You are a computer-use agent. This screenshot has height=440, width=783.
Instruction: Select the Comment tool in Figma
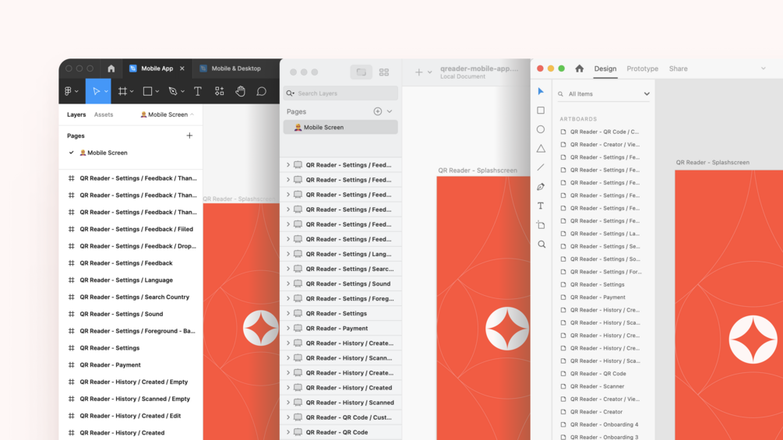pyautogui.click(x=261, y=91)
